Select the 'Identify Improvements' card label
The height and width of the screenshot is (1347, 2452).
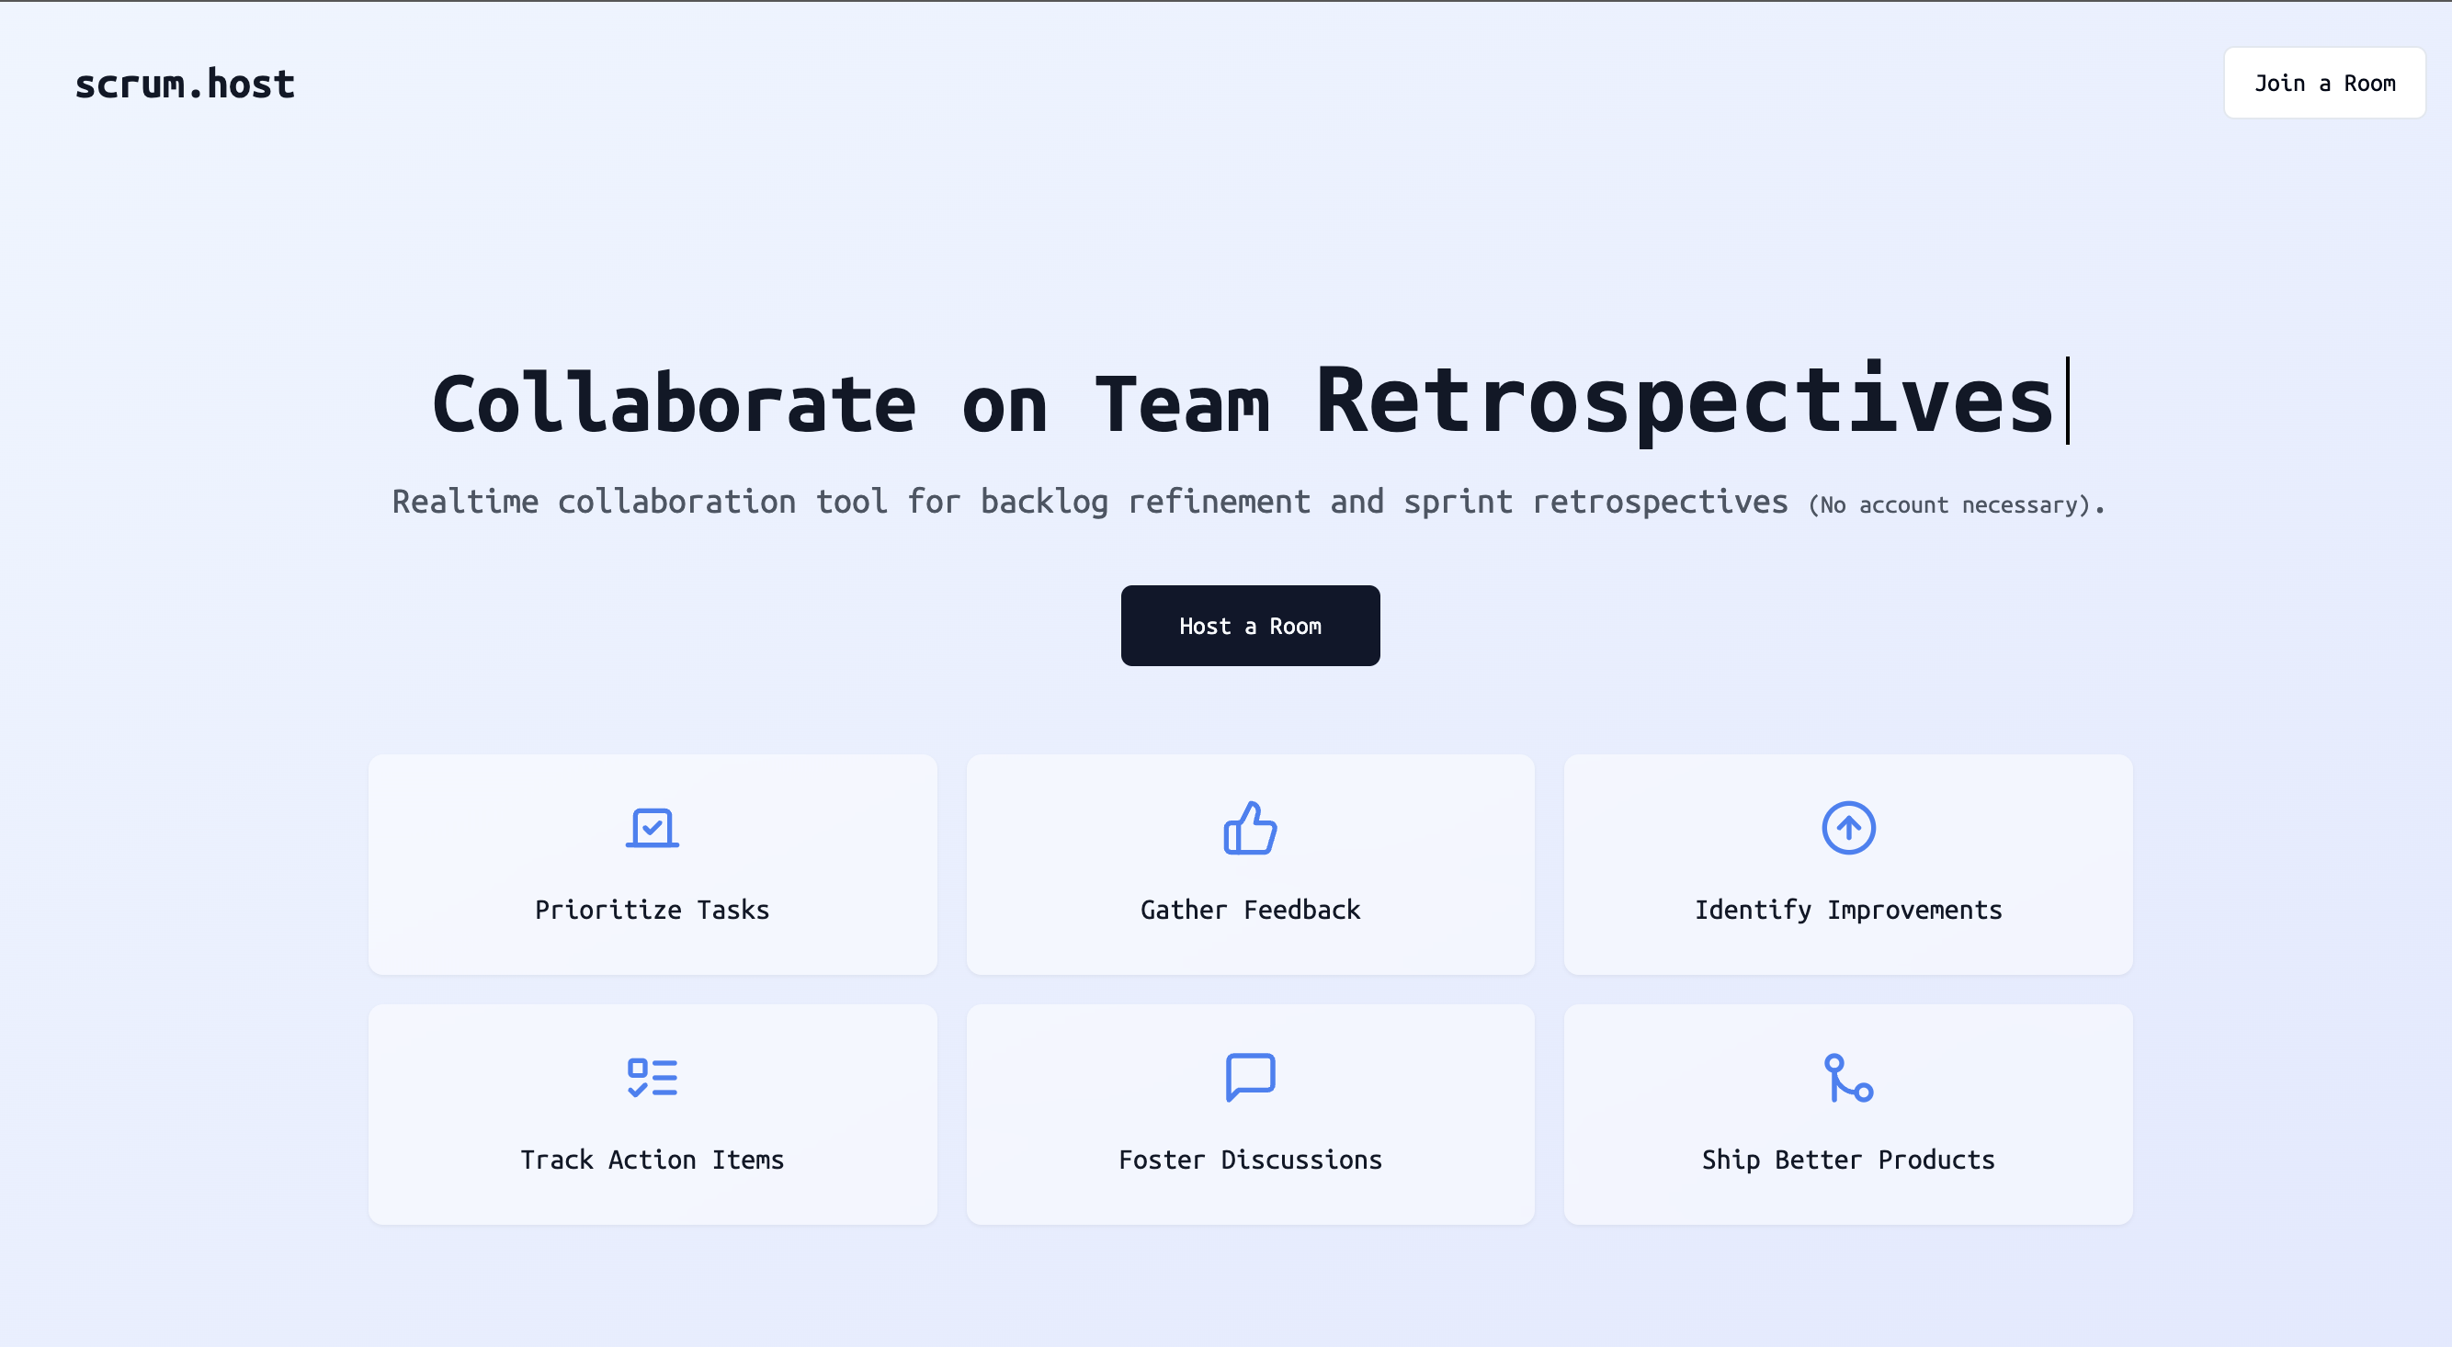(x=1847, y=910)
